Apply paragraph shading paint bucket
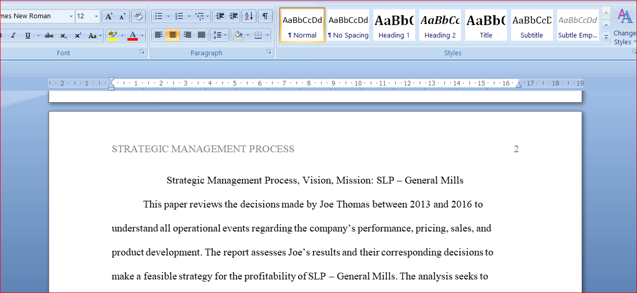This screenshot has width=637, height=293. pos(238,35)
